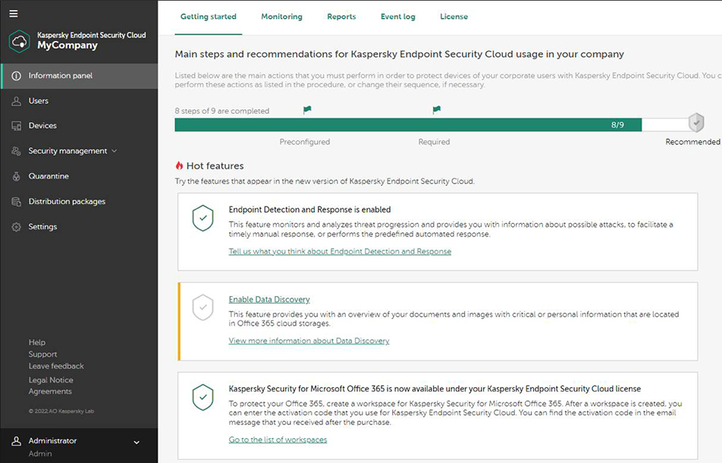Click the Required stage label

click(435, 142)
